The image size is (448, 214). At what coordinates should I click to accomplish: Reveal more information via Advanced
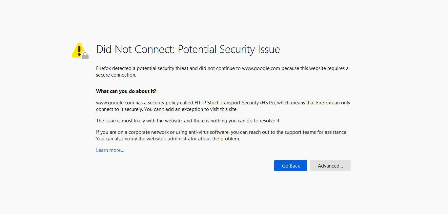(x=330, y=166)
